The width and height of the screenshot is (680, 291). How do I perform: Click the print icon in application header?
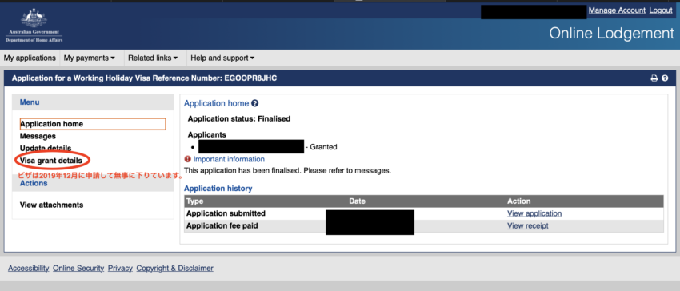(654, 78)
